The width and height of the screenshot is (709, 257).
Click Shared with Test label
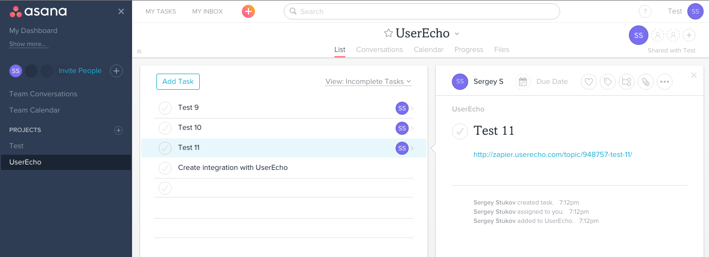coord(672,50)
